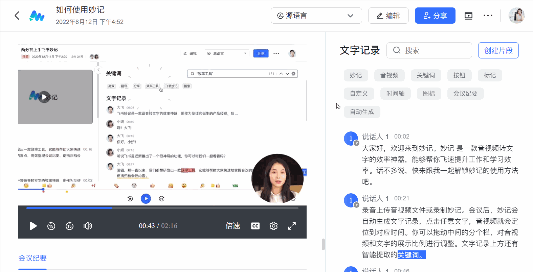Screen dimensions: 533x272
Task: Open the video settings gear
Action: [273, 226]
